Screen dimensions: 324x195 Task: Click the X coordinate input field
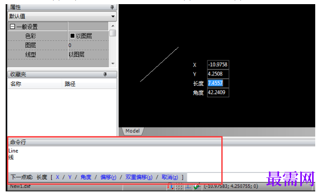(x=218, y=65)
